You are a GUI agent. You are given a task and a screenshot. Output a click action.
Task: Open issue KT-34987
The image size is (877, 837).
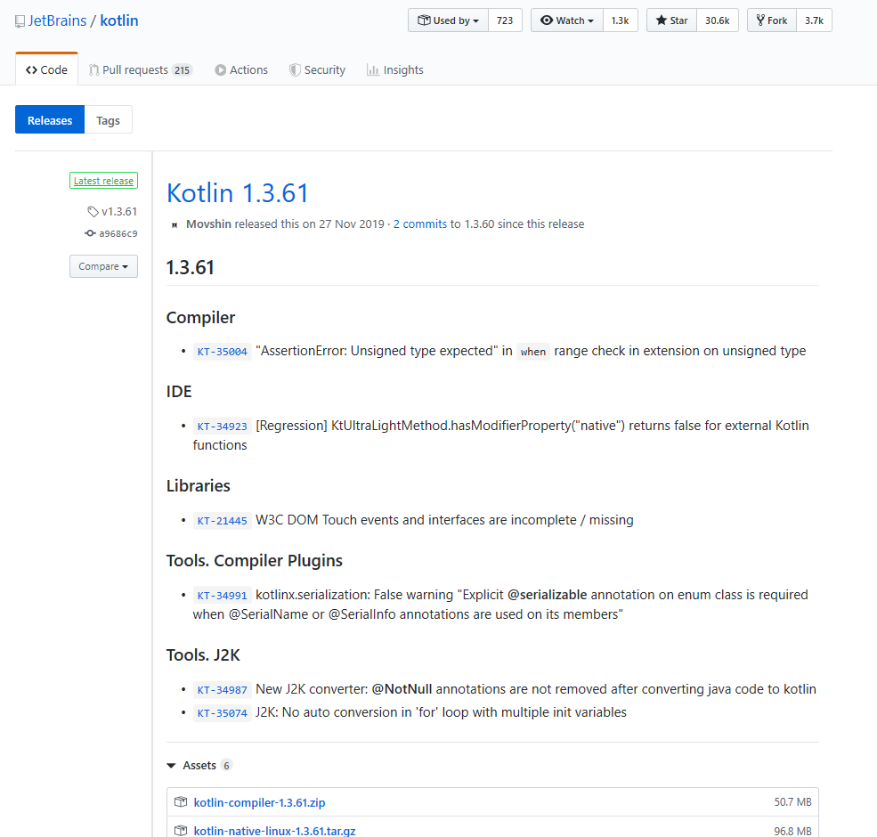(222, 690)
